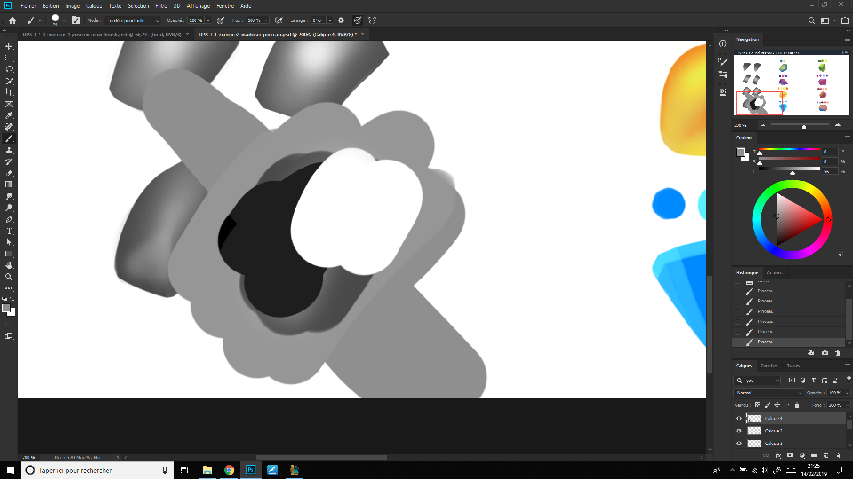Switch to the Actions tab
The width and height of the screenshot is (853, 479).
pos(774,272)
